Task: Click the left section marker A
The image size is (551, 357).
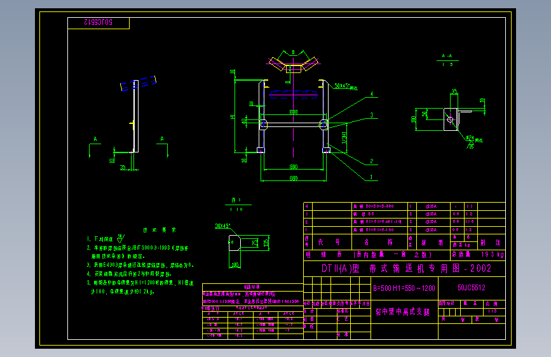Action: pyautogui.click(x=95, y=139)
